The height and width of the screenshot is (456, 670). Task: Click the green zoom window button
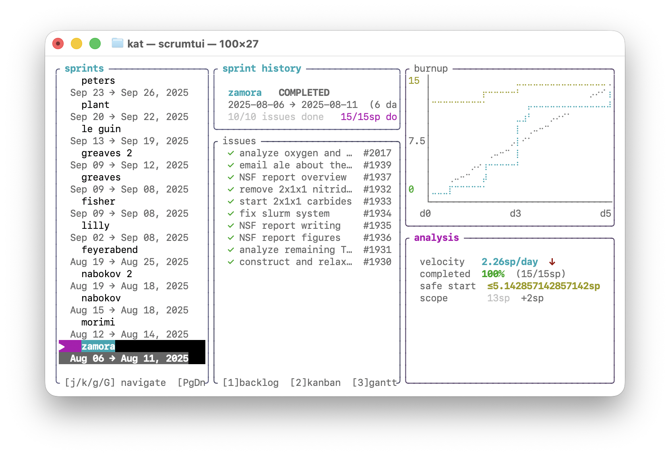[x=95, y=43]
